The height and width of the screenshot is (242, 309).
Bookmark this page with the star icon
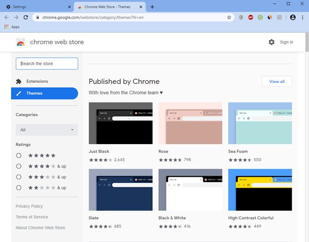pos(229,17)
